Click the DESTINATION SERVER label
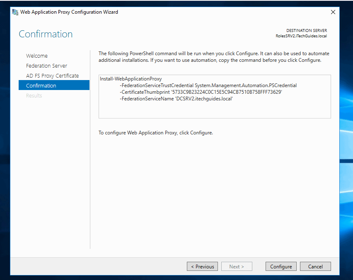The image size is (353, 280). pos(306,30)
